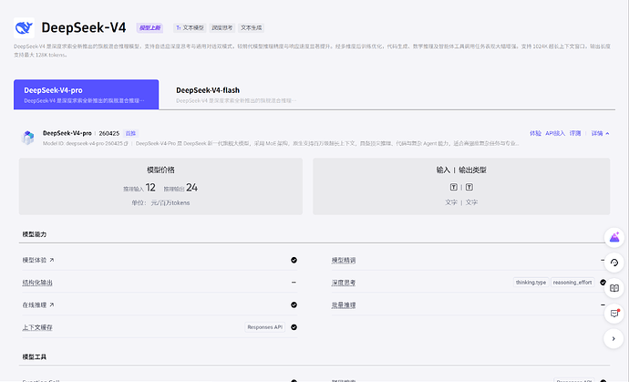Open the 模型体验 link
Screen dimensions: 629x382
(35, 260)
